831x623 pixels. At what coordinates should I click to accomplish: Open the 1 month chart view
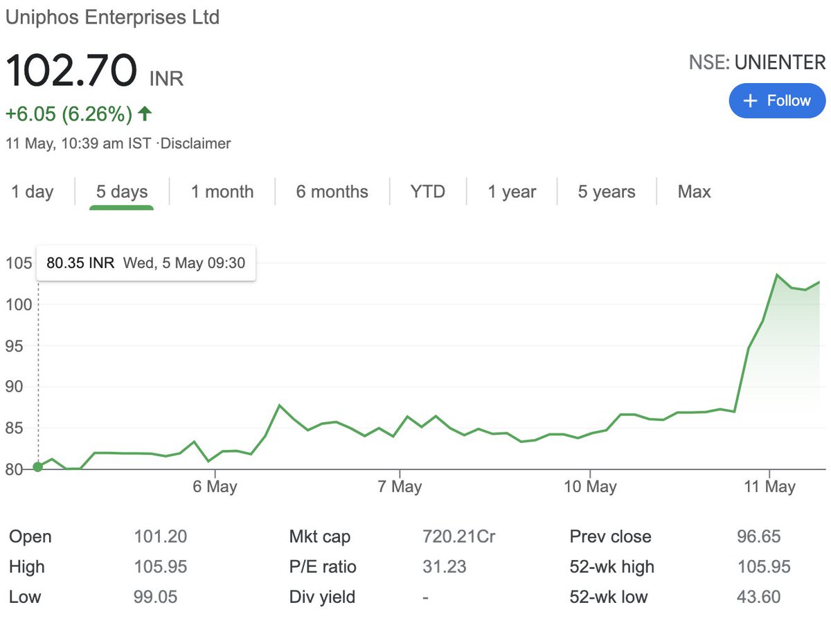[220, 192]
